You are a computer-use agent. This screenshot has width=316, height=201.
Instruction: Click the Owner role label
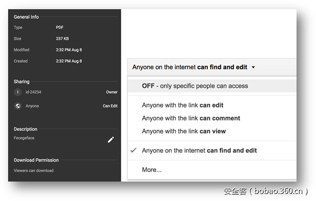tap(111, 92)
